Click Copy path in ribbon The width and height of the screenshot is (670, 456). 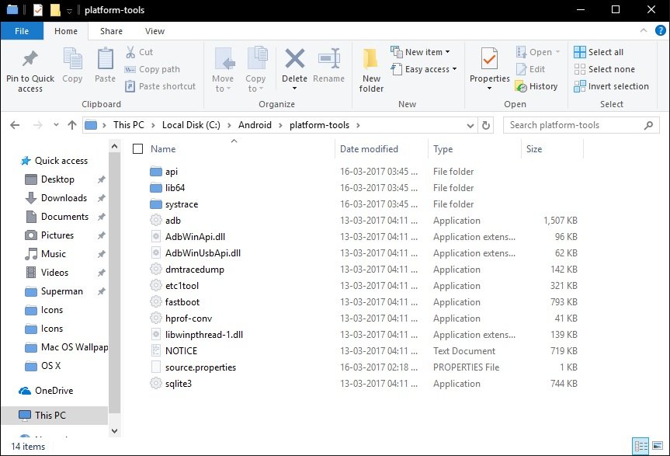[x=152, y=69]
